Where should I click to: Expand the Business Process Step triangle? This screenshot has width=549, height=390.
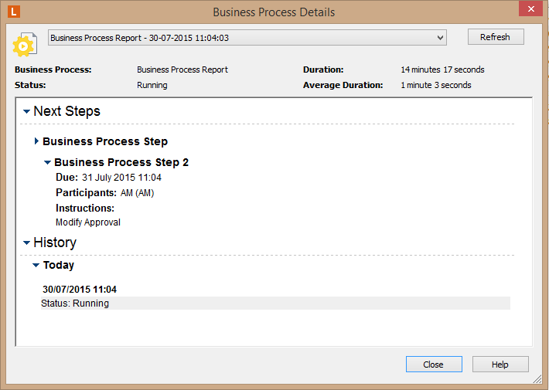[x=36, y=141]
